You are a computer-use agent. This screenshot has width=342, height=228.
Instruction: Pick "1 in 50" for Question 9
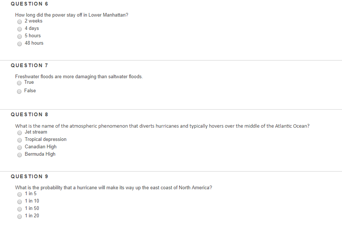[20, 209]
